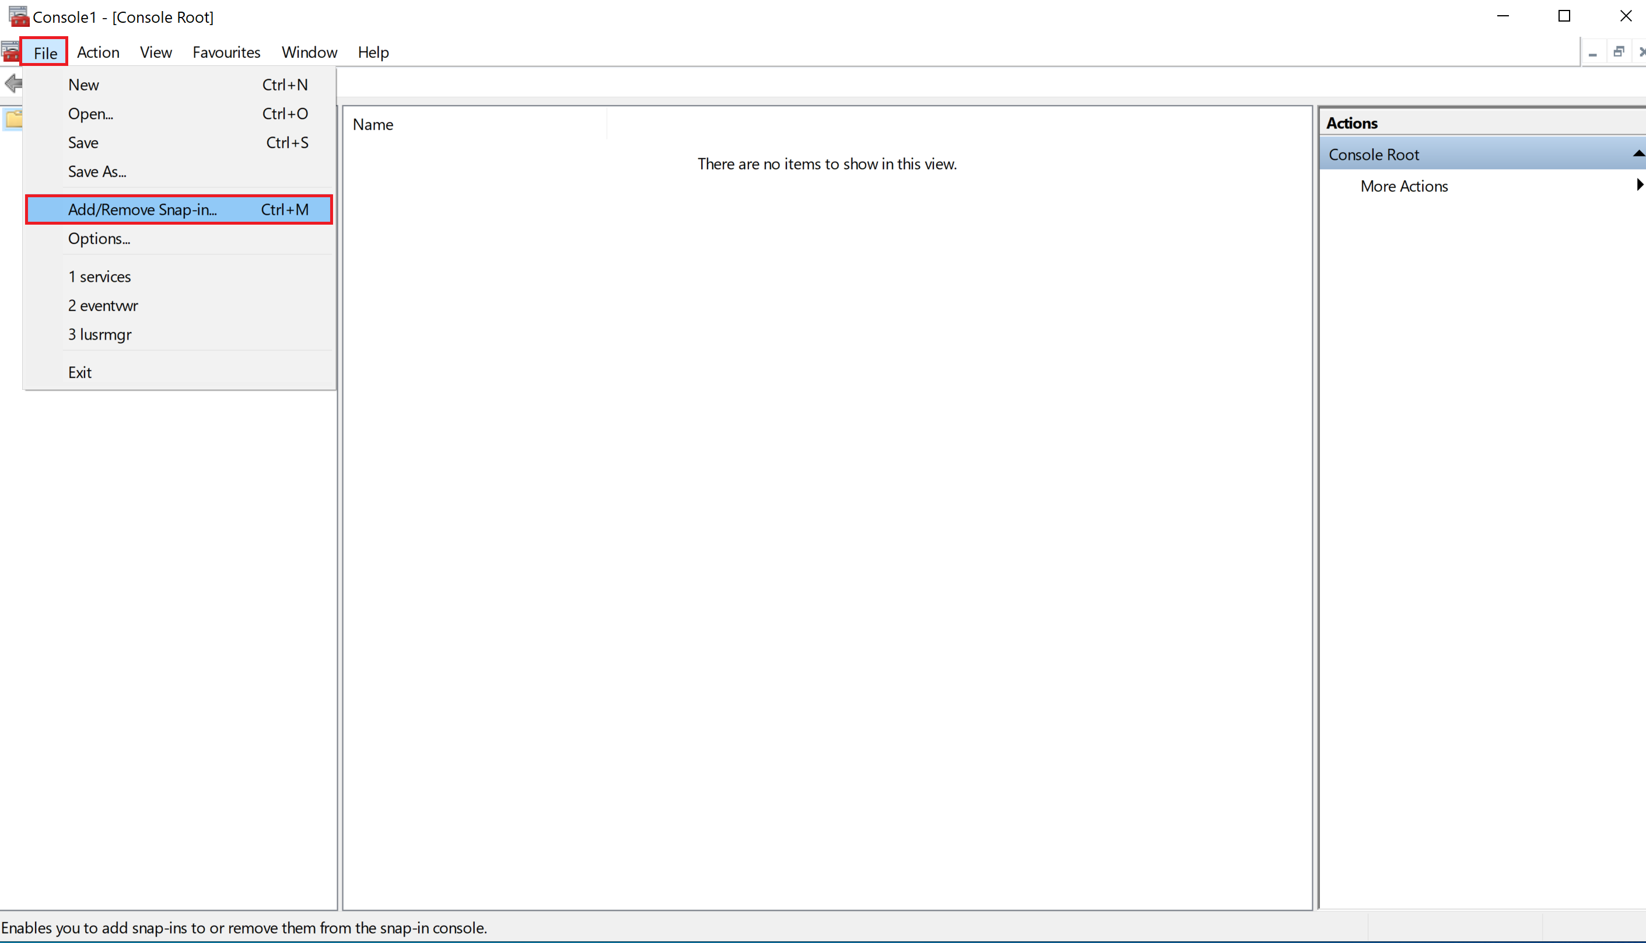Click the Back arrow toolbar icon
1646x943 pixels.
(x=13, y=83)
